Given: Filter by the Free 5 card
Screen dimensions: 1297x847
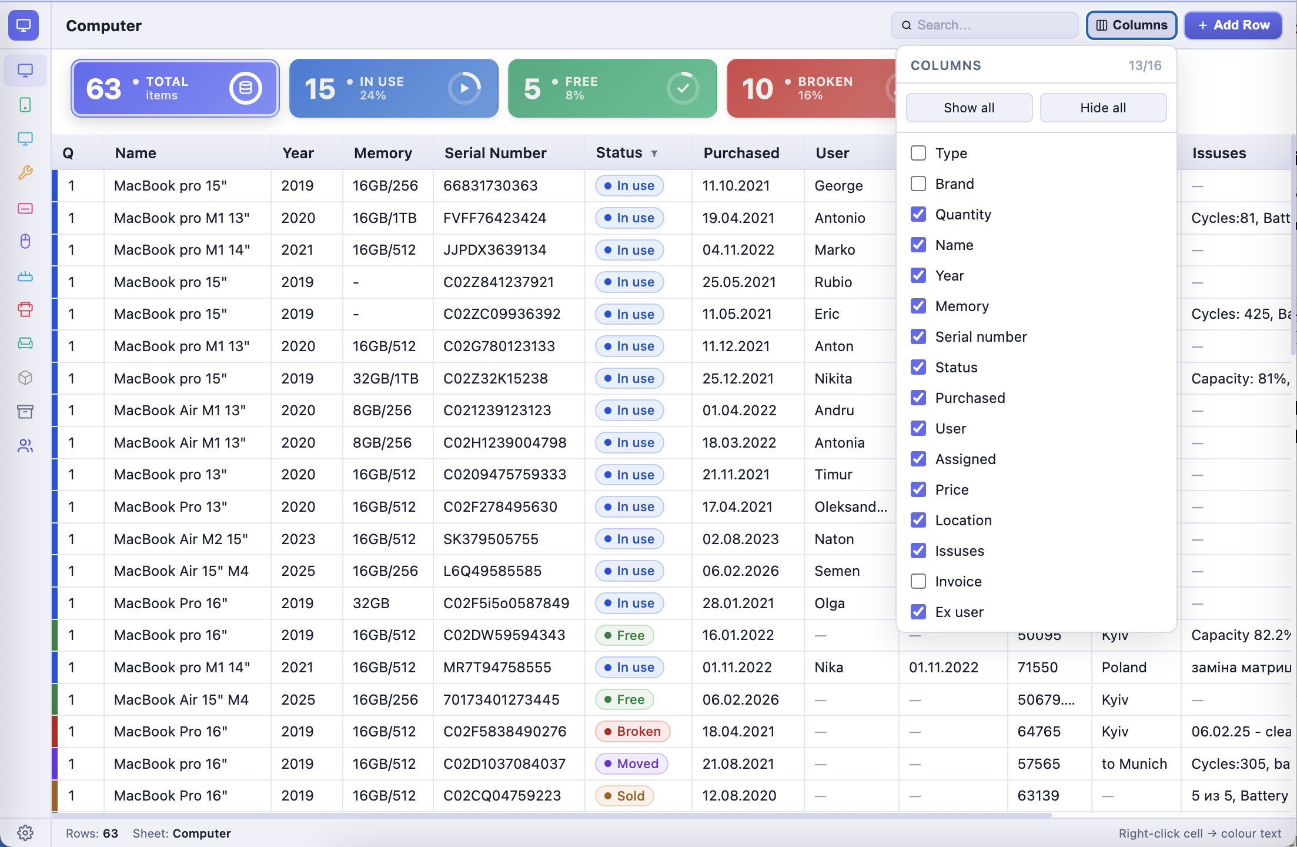Looking at the screenshot, I should click(x=613, y=88).
